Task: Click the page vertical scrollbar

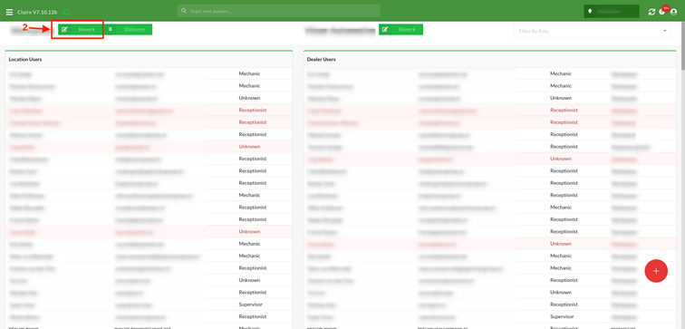Action: click(683, 175)
